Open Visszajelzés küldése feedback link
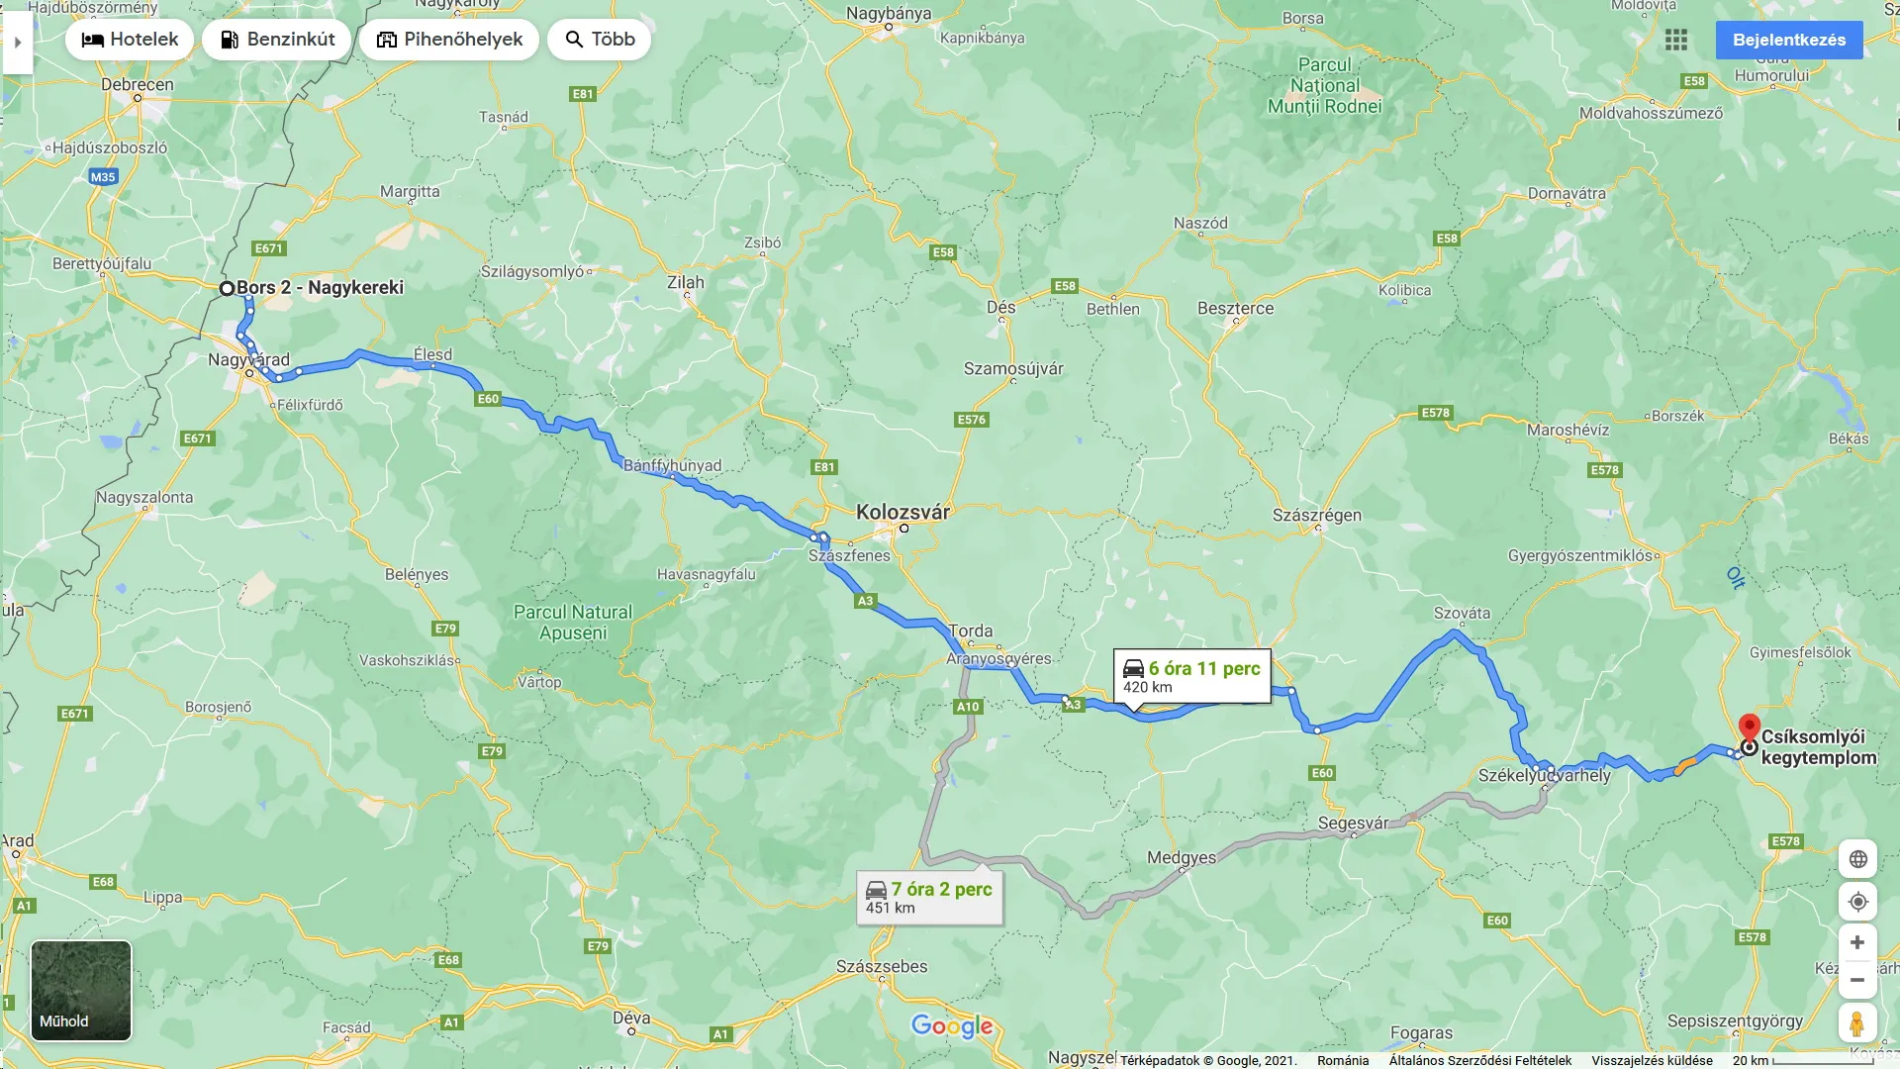 coord(1652,1060)
